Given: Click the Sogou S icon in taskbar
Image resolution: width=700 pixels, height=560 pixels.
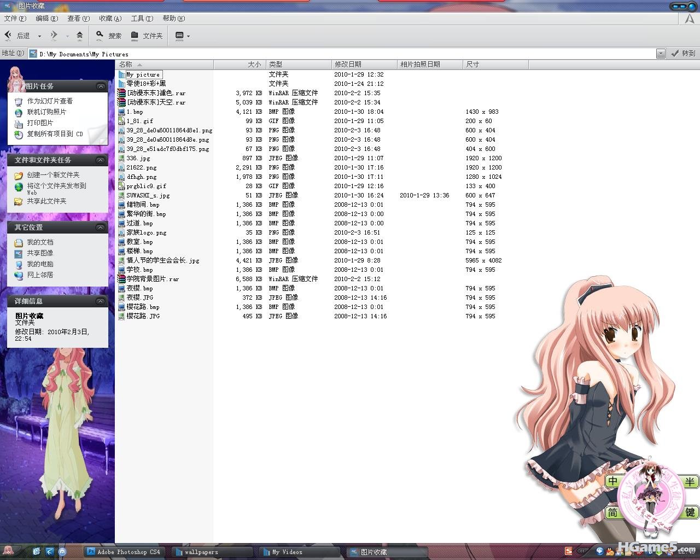Looking at the screenshot, I should 569,551.
